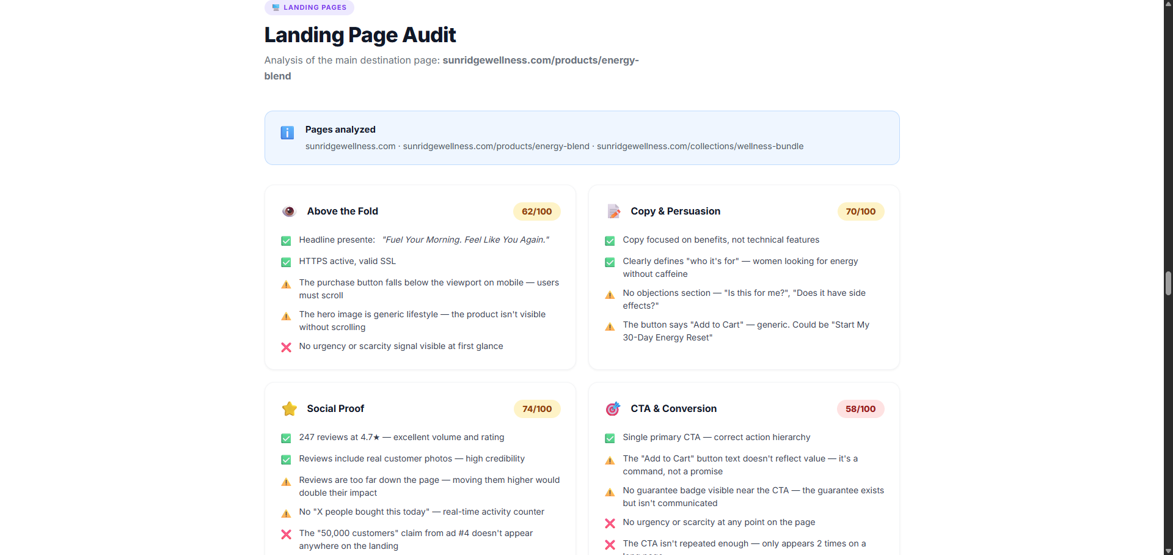Screen dimensions: 1173x555
Task: Click red X beside No urgency or scarcity at any point
Action: click(610, 523)
